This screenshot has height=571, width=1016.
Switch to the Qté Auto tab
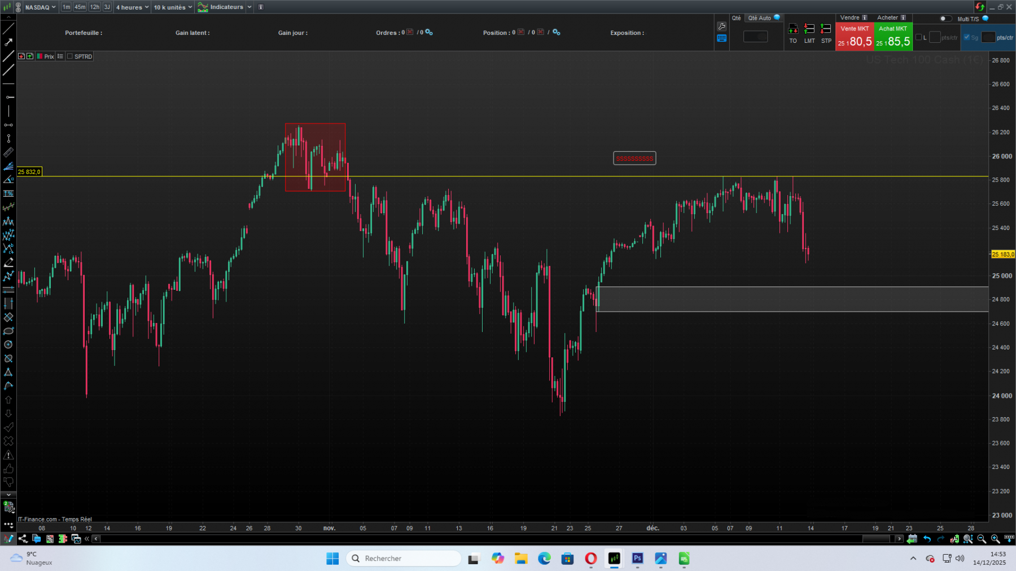pyautogui.click(x=759, y=18)
